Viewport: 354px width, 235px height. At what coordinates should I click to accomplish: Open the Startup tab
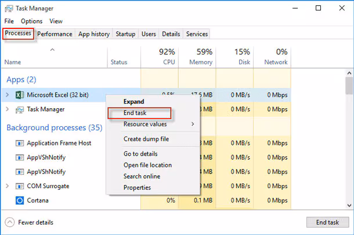point(125,34)
